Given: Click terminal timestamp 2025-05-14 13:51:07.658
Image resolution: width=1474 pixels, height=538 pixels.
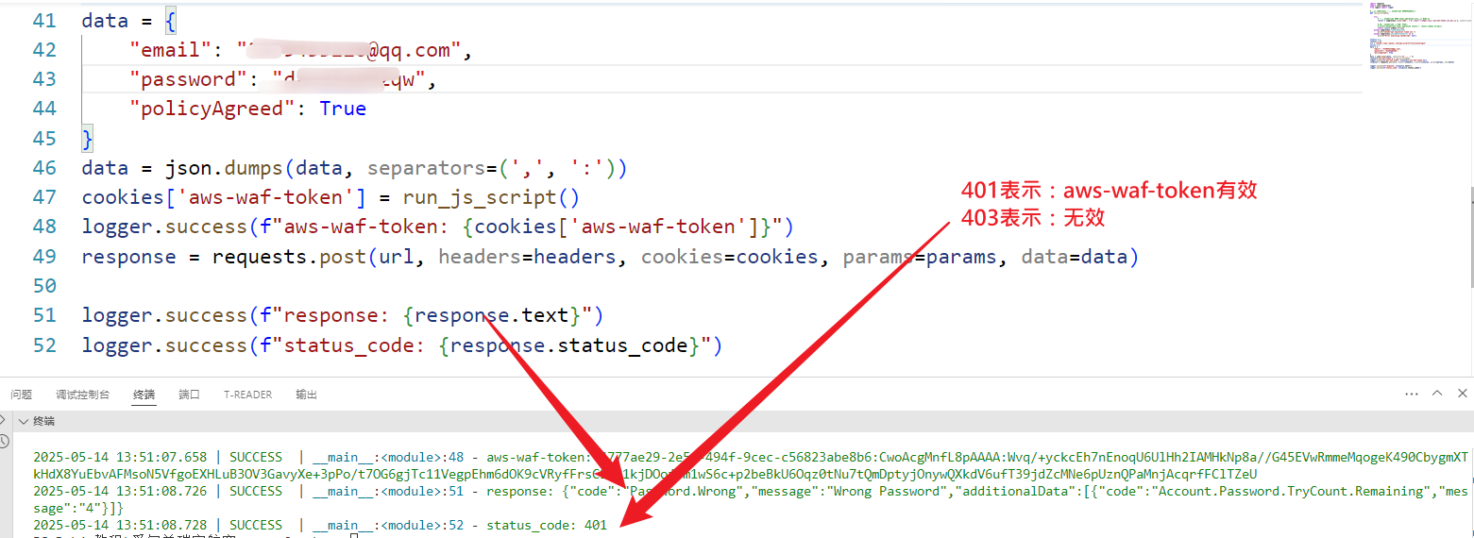Looking at the screenshot, I should (x=120, y=457).
